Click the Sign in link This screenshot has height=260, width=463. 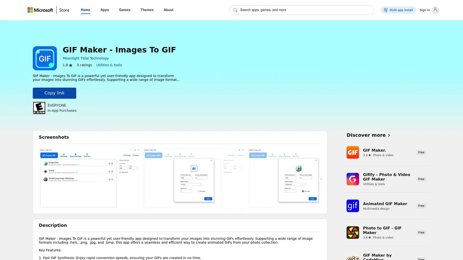click(424, 10)
